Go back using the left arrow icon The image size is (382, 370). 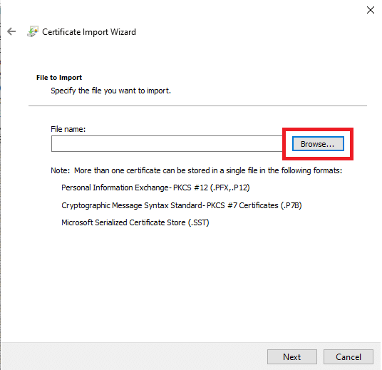click(11, 31)
